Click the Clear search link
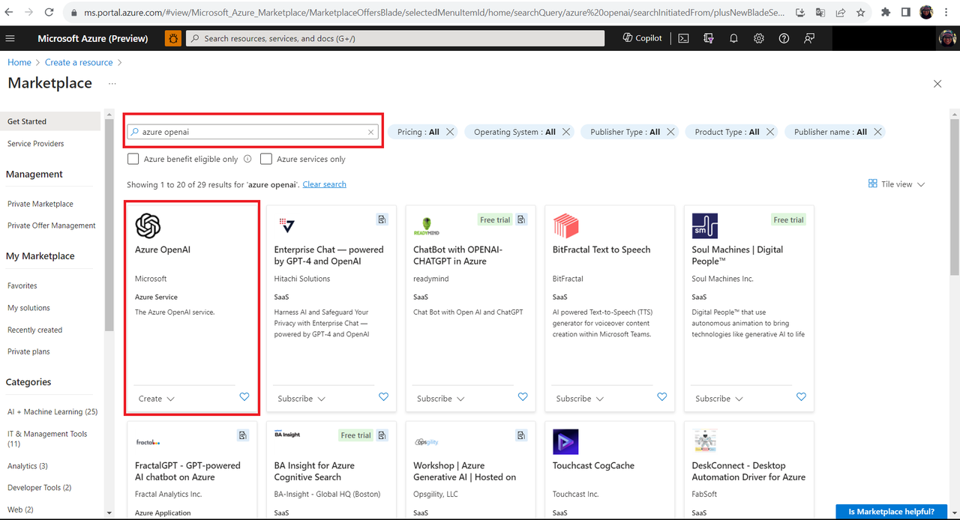Image resolution: width=960 pixels, height=520 pixels. click(x=324, y=184)
